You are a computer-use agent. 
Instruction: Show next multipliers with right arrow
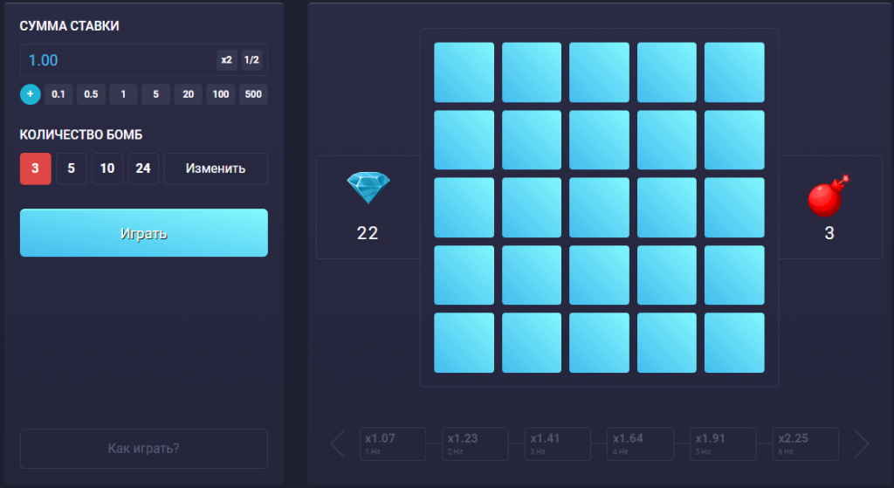click(x=862, y=443)
